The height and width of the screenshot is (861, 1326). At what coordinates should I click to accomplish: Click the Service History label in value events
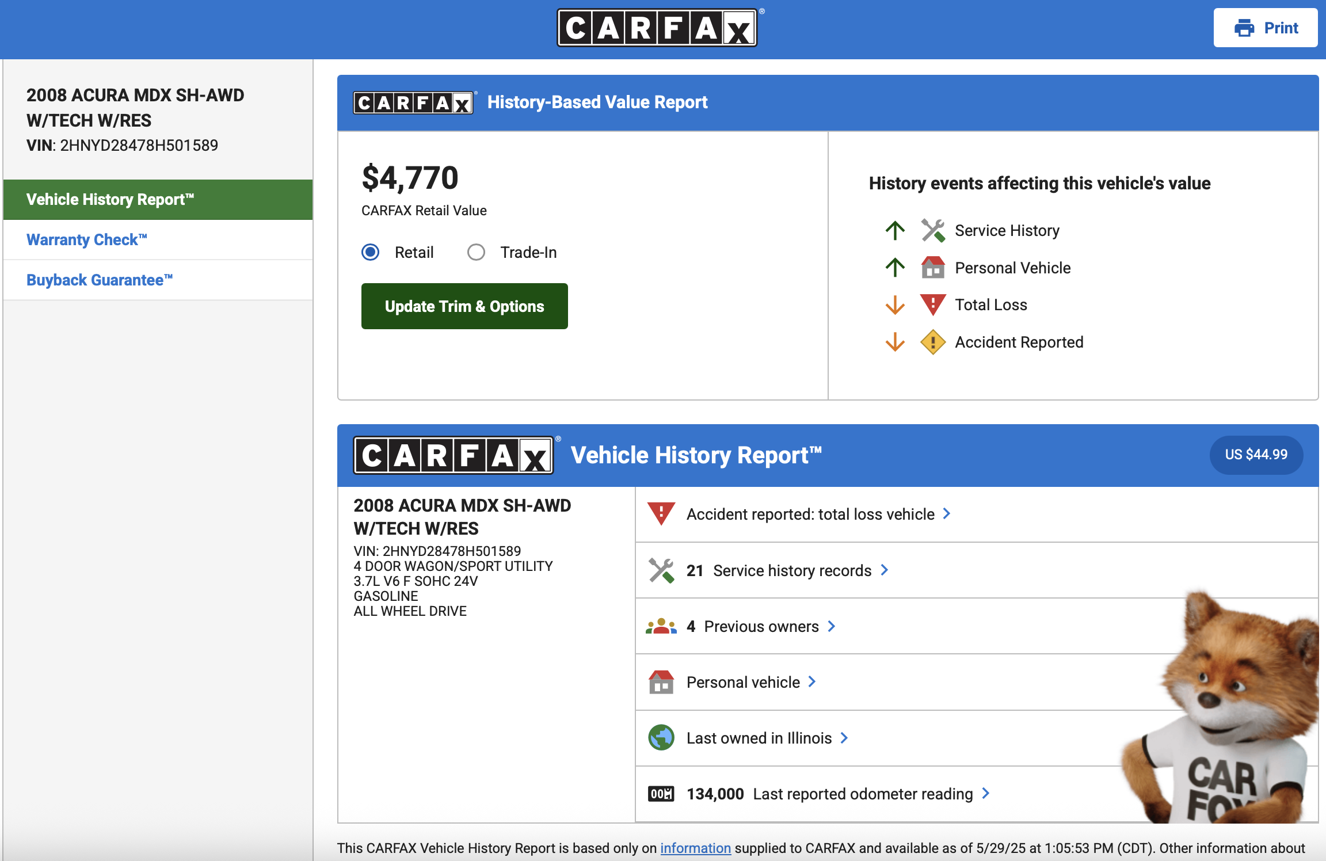[1007, 231]
